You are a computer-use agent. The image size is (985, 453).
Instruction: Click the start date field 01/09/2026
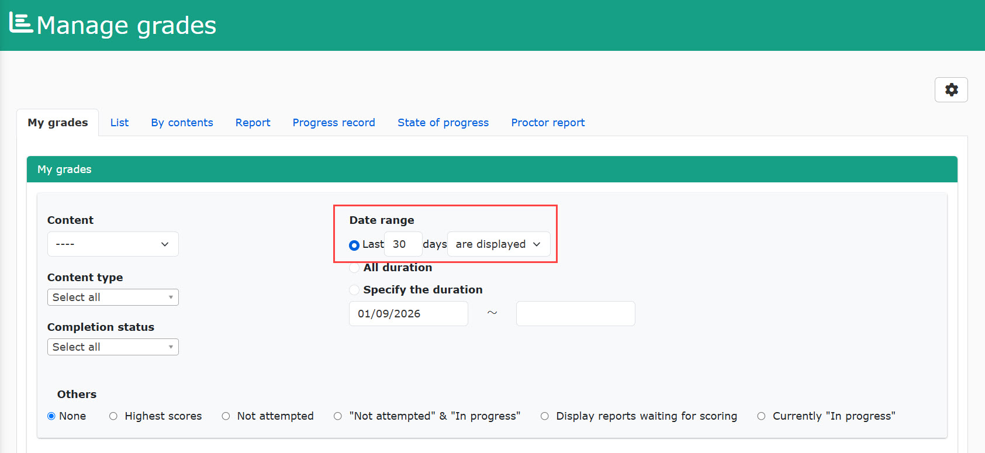pos(408,314)
